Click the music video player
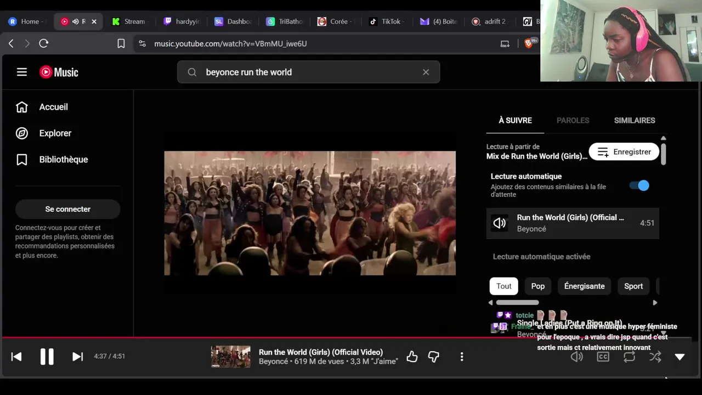This screenshot has width=702, height=395. pyautogui.click(x=310, y=213)
